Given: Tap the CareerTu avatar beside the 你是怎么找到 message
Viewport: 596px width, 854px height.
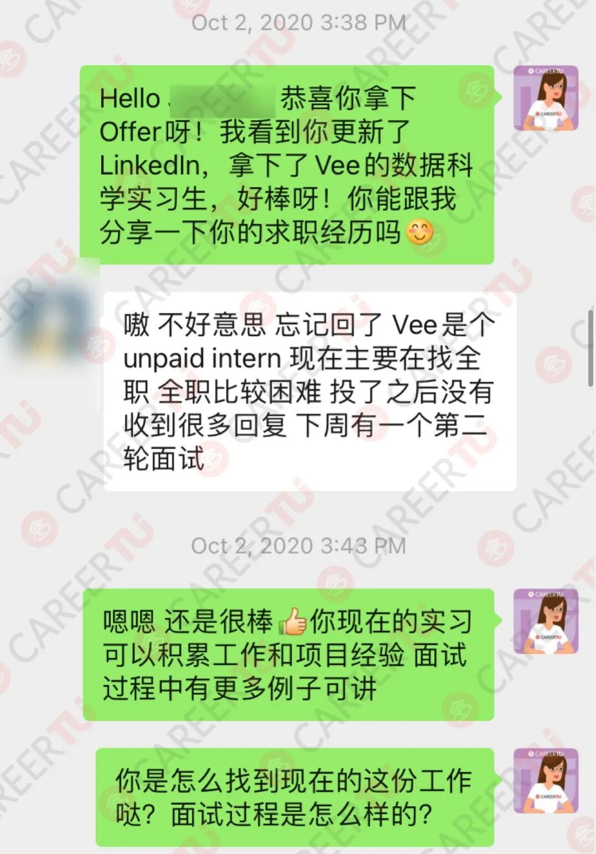Looking at the screenshot, I should click(x=546, y=781).
